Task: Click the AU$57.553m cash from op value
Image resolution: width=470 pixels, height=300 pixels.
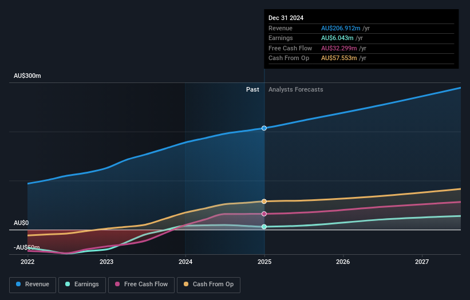Action: pyautogui.click(x=339, y=58)
